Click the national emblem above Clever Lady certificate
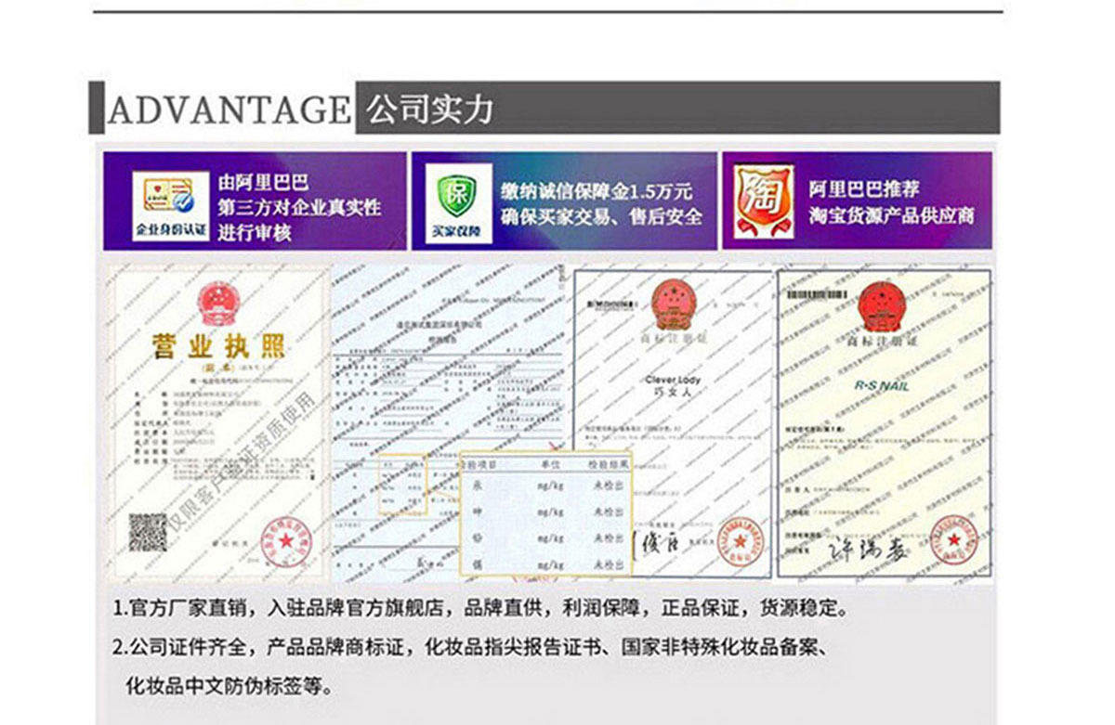1115x725 pixels. 673,305
